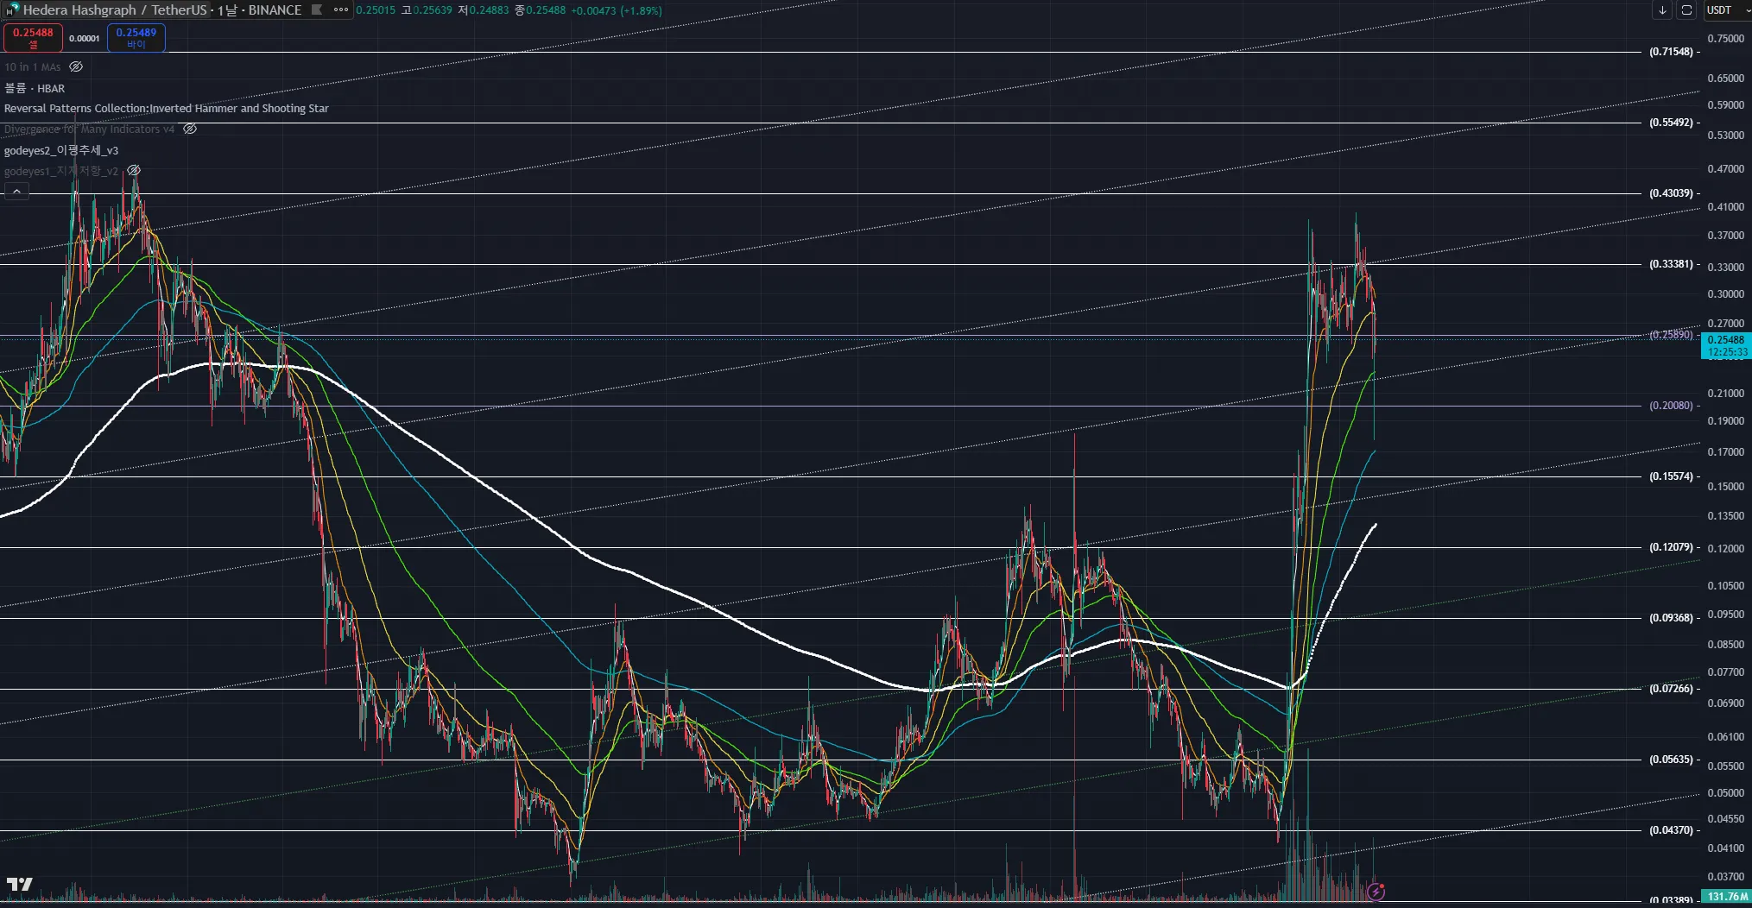1752x908 pixels.
Task: Click the 0.03700 price axis label
Action: pyautogui.click(x=1725, y=877)
